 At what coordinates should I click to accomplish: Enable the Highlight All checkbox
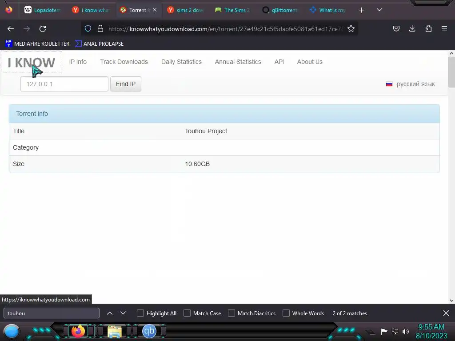tap(140, 313)
